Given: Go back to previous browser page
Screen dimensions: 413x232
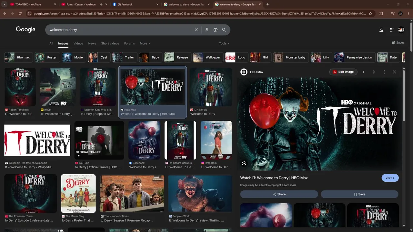Looking at the screenshot, I should 5,14.
